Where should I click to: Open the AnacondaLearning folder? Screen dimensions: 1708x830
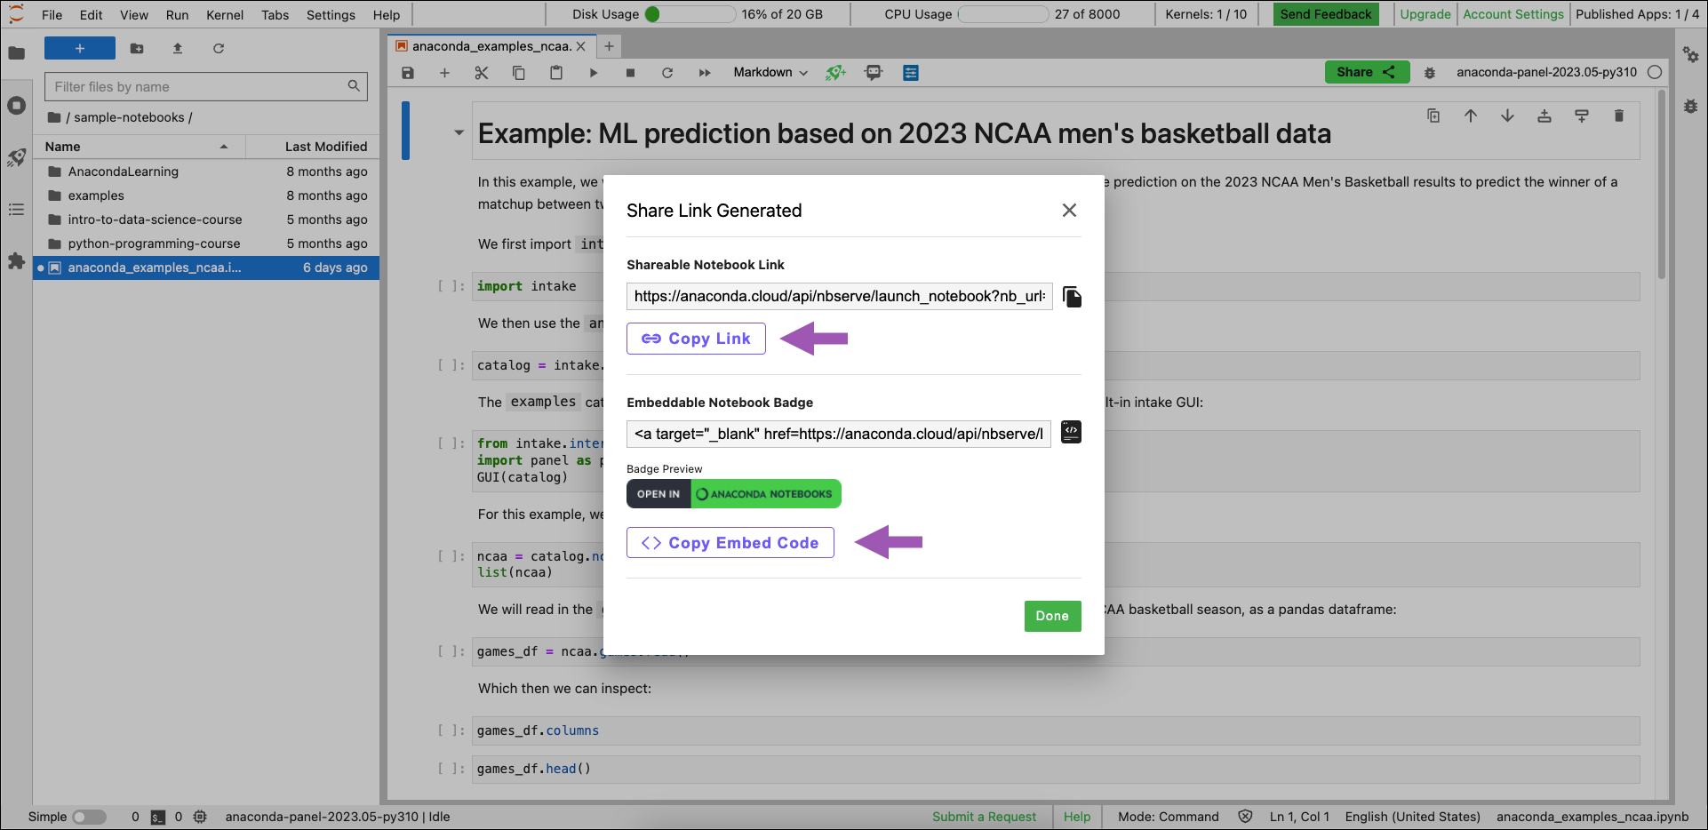(x=206, y=172)
